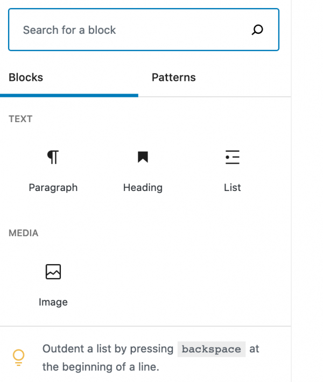Select the Paragraph pilcrow icon
The image size is (323, 382).
53,157
